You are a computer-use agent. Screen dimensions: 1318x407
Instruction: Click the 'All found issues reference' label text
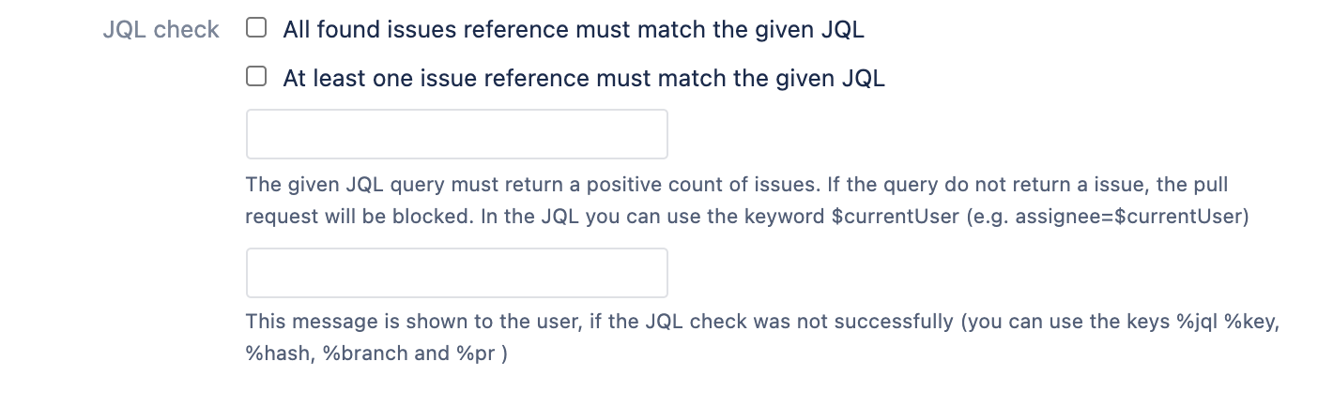[x=573, y=30]
